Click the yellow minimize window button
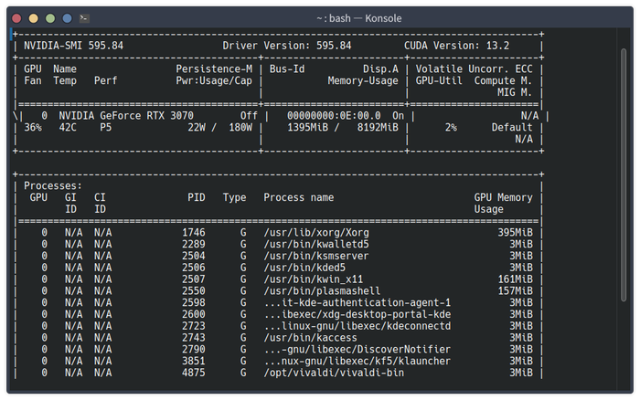The height and width of the screenshot is (400, 640). tap(34, 18)
